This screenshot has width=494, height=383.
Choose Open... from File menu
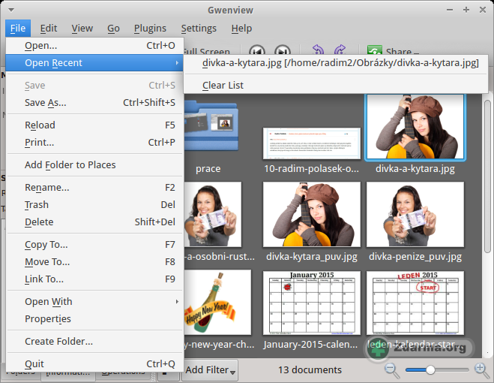click(x=94, y=46)
